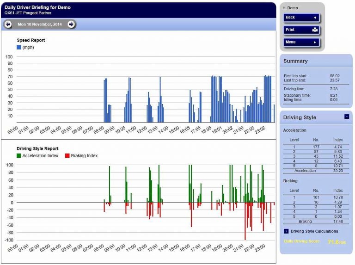The height and width of the screenshot is (265, 355).
Task: Click Acceleration section heading in Driving Style
Action: [294, 130]
